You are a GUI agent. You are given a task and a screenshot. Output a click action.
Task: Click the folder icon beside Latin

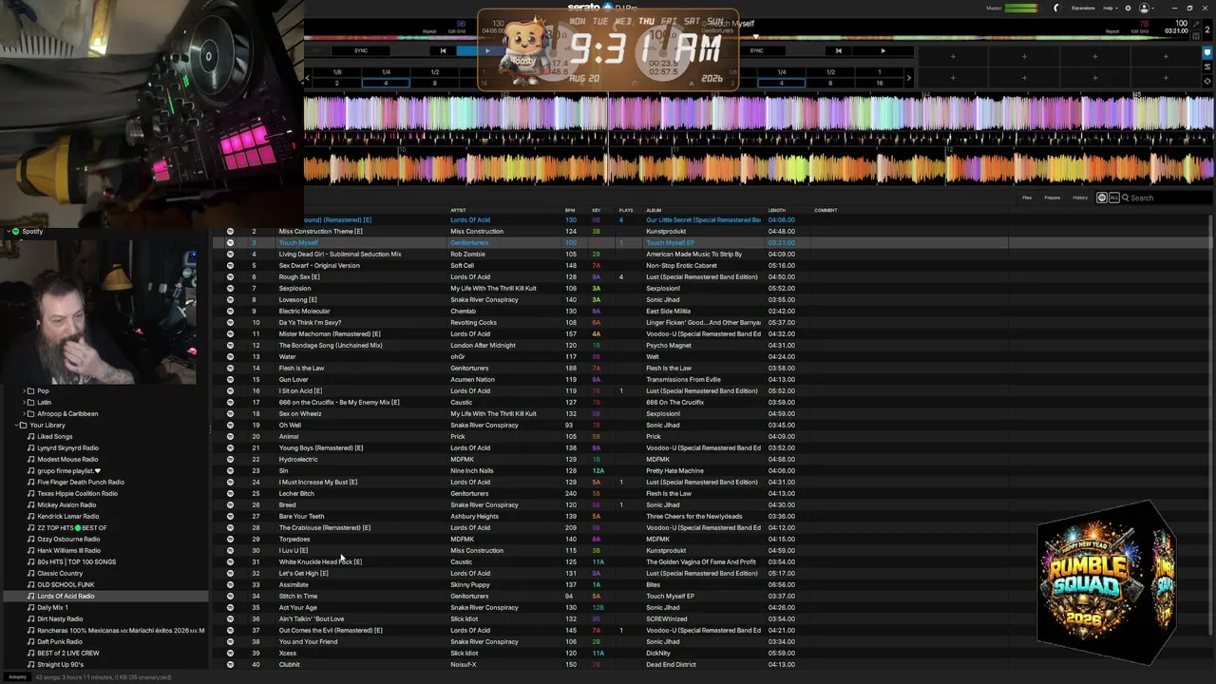30,402
